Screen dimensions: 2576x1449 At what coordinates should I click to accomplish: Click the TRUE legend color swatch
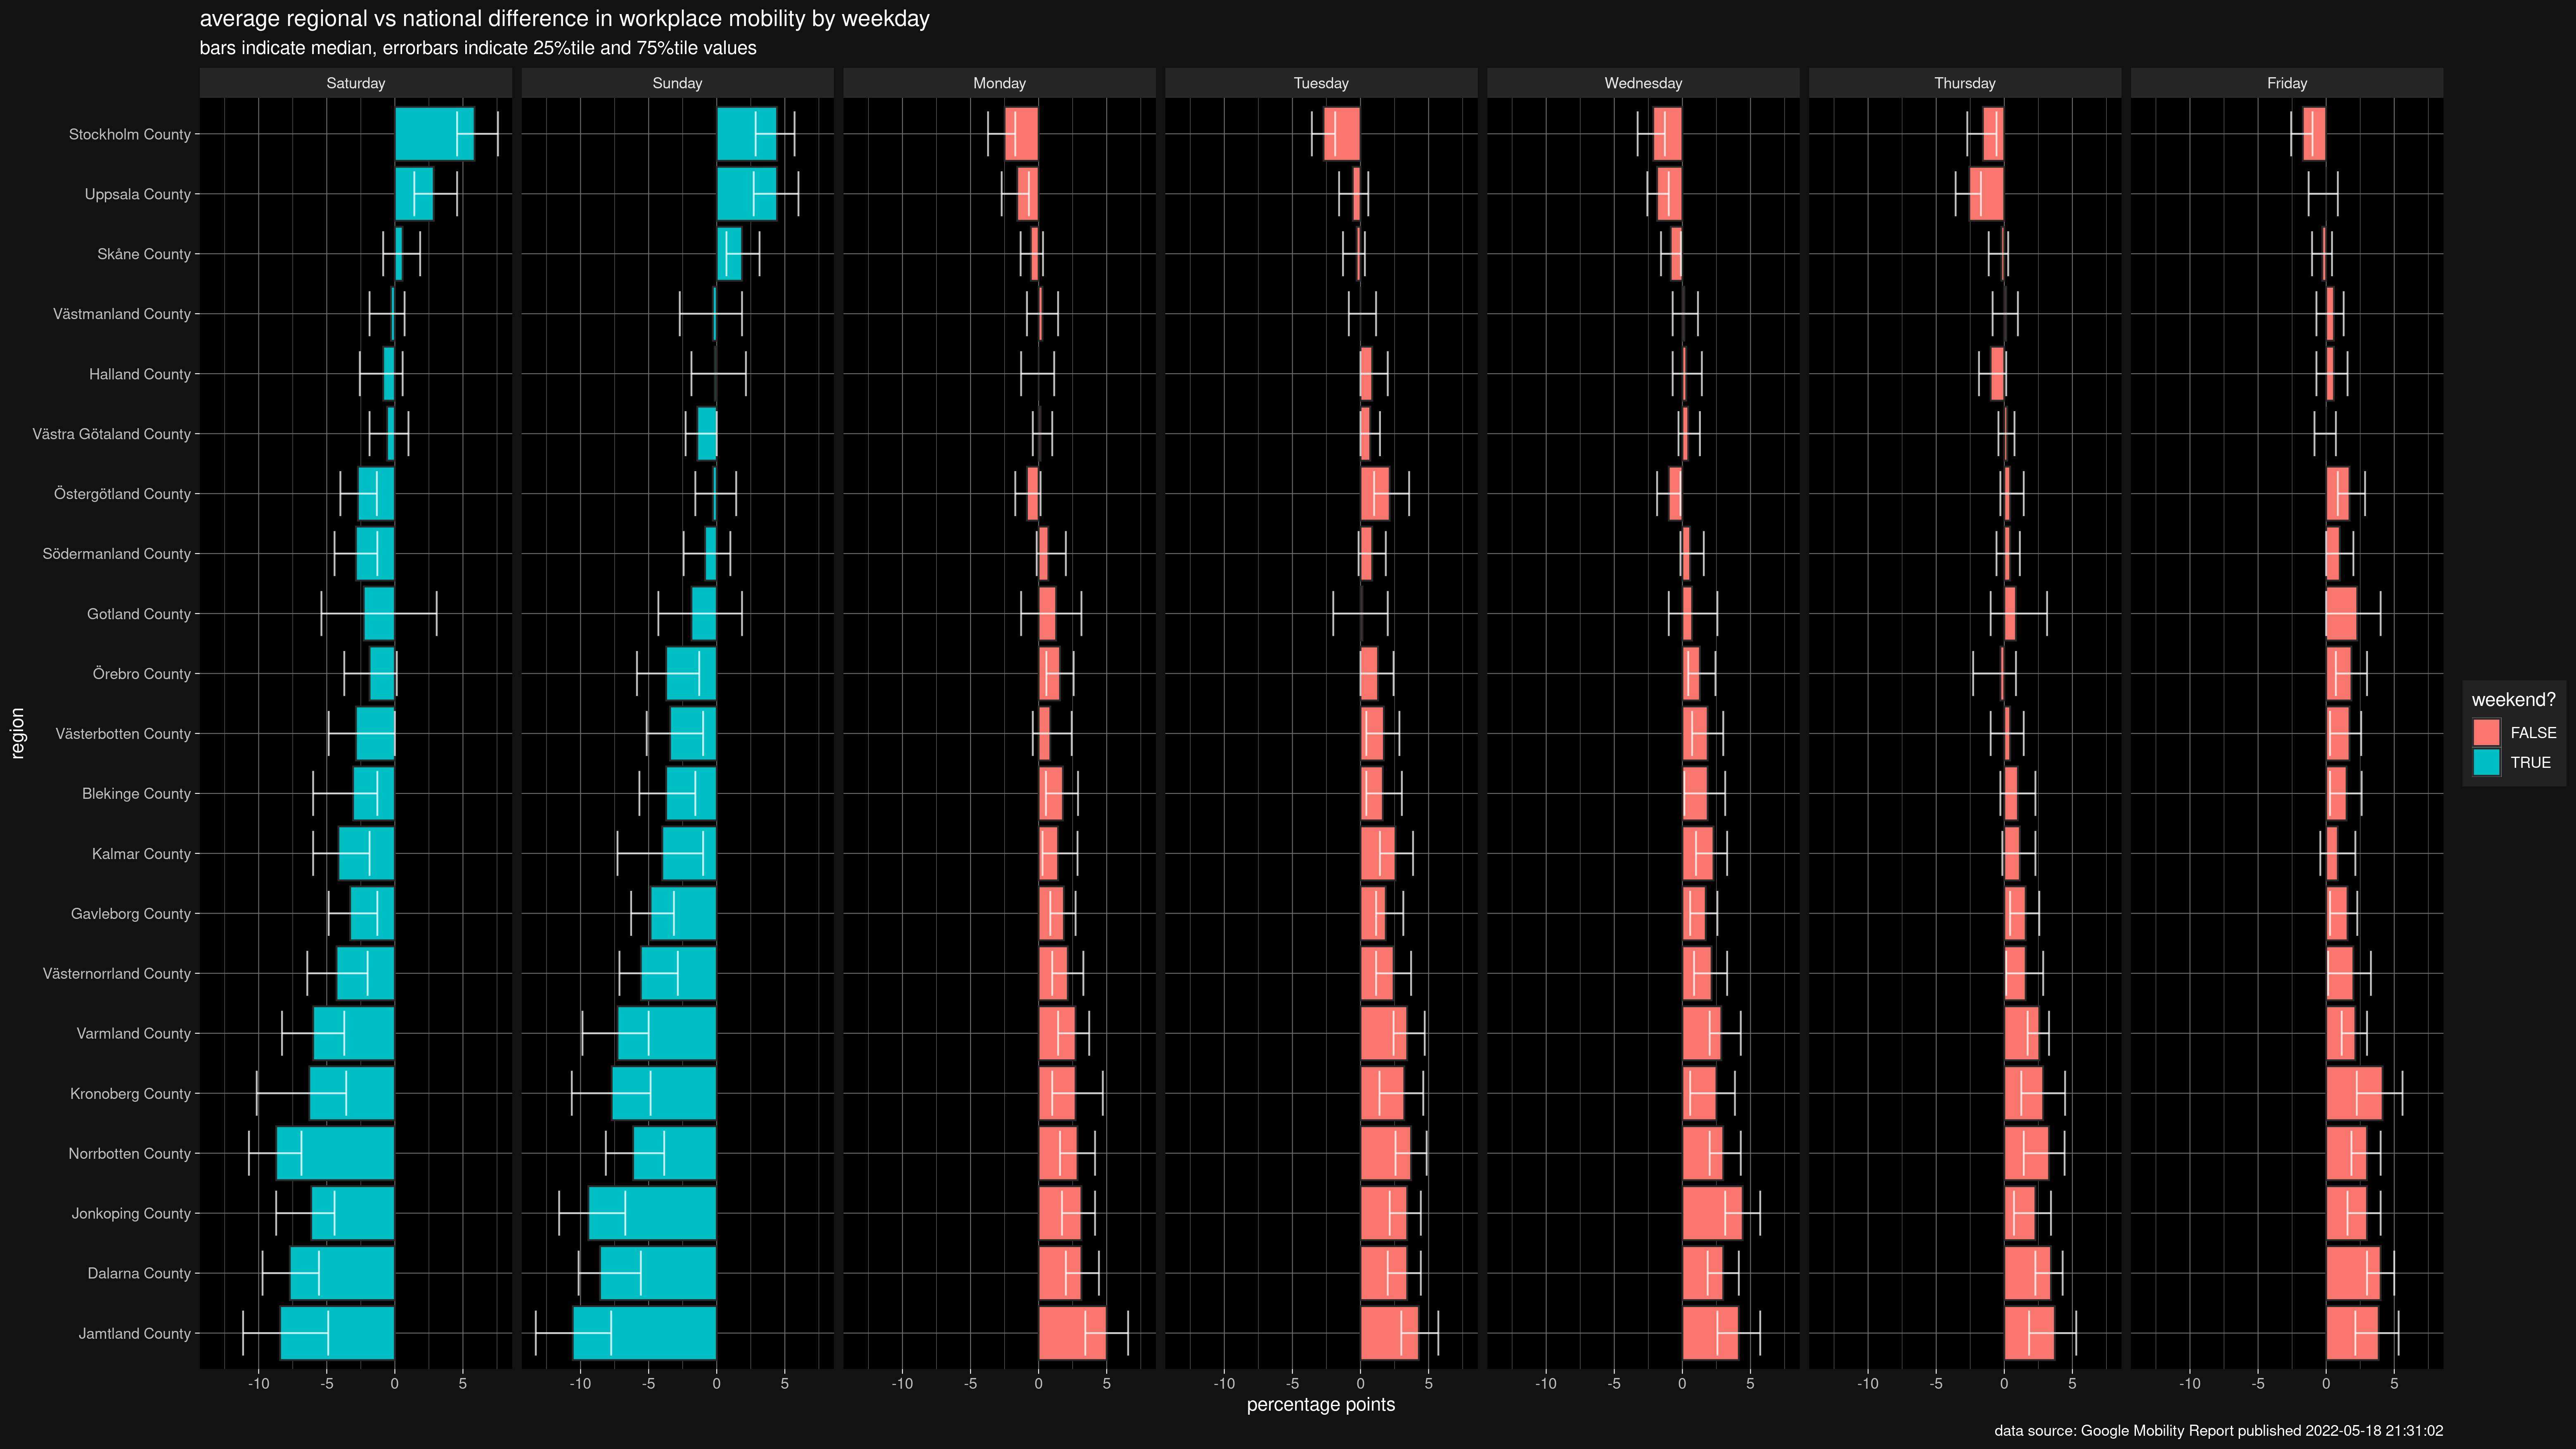coord(2486,763)
